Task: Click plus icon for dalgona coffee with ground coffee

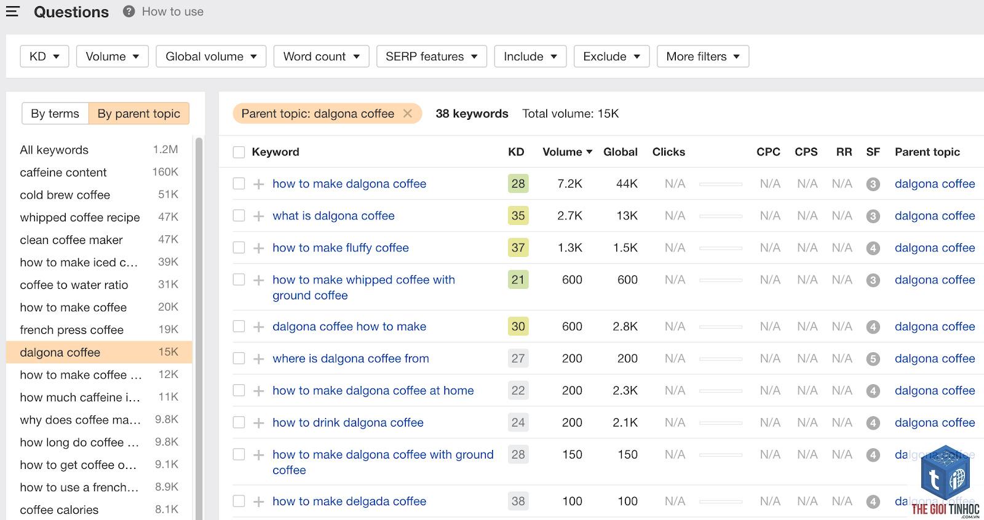Action: [259, 454]
